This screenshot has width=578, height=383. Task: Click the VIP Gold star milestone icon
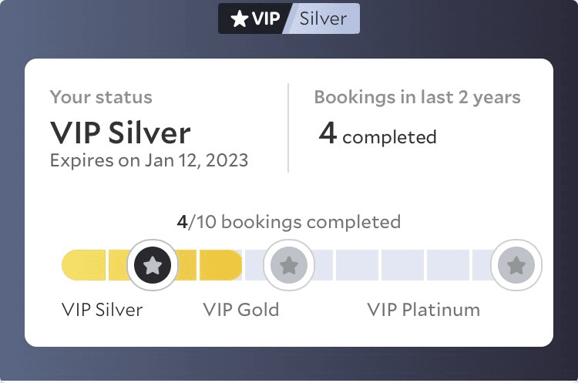(289, 265)
